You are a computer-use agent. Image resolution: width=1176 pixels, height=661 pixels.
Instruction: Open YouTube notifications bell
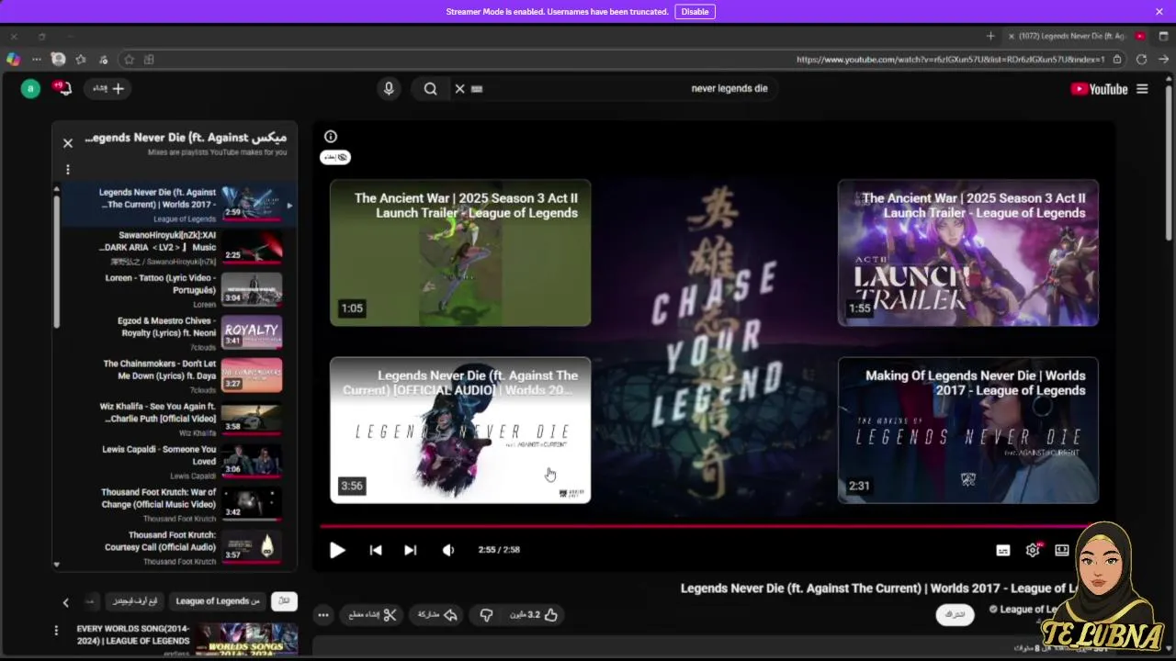coord(62,89)
